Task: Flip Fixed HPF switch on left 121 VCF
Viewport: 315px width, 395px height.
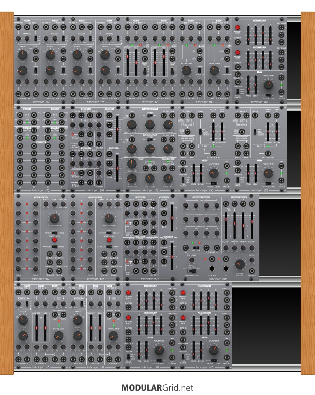Action: coord(145,71)
